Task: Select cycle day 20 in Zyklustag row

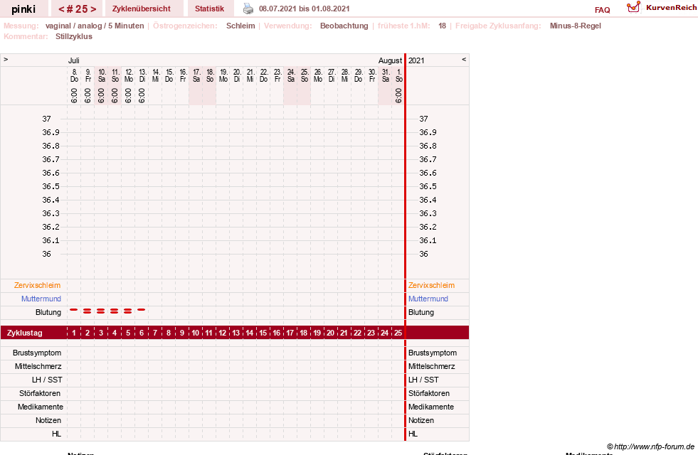Action: pyautogui.click(x=330, y=333)
